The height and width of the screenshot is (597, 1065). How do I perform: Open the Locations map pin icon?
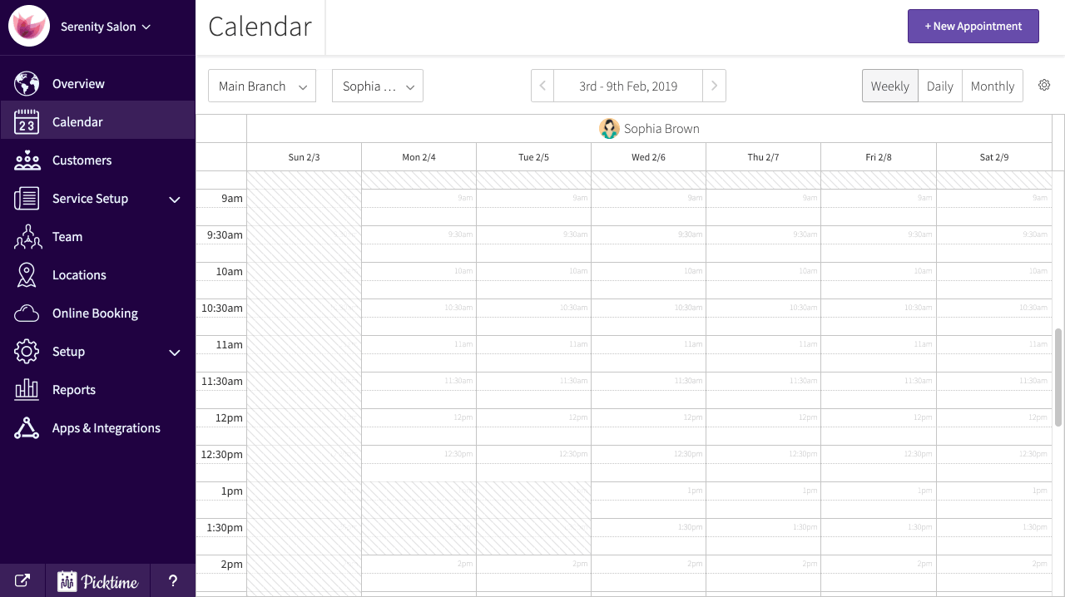27,275
